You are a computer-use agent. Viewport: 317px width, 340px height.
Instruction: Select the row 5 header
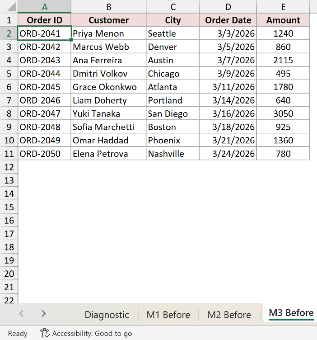tap(9, 74)
